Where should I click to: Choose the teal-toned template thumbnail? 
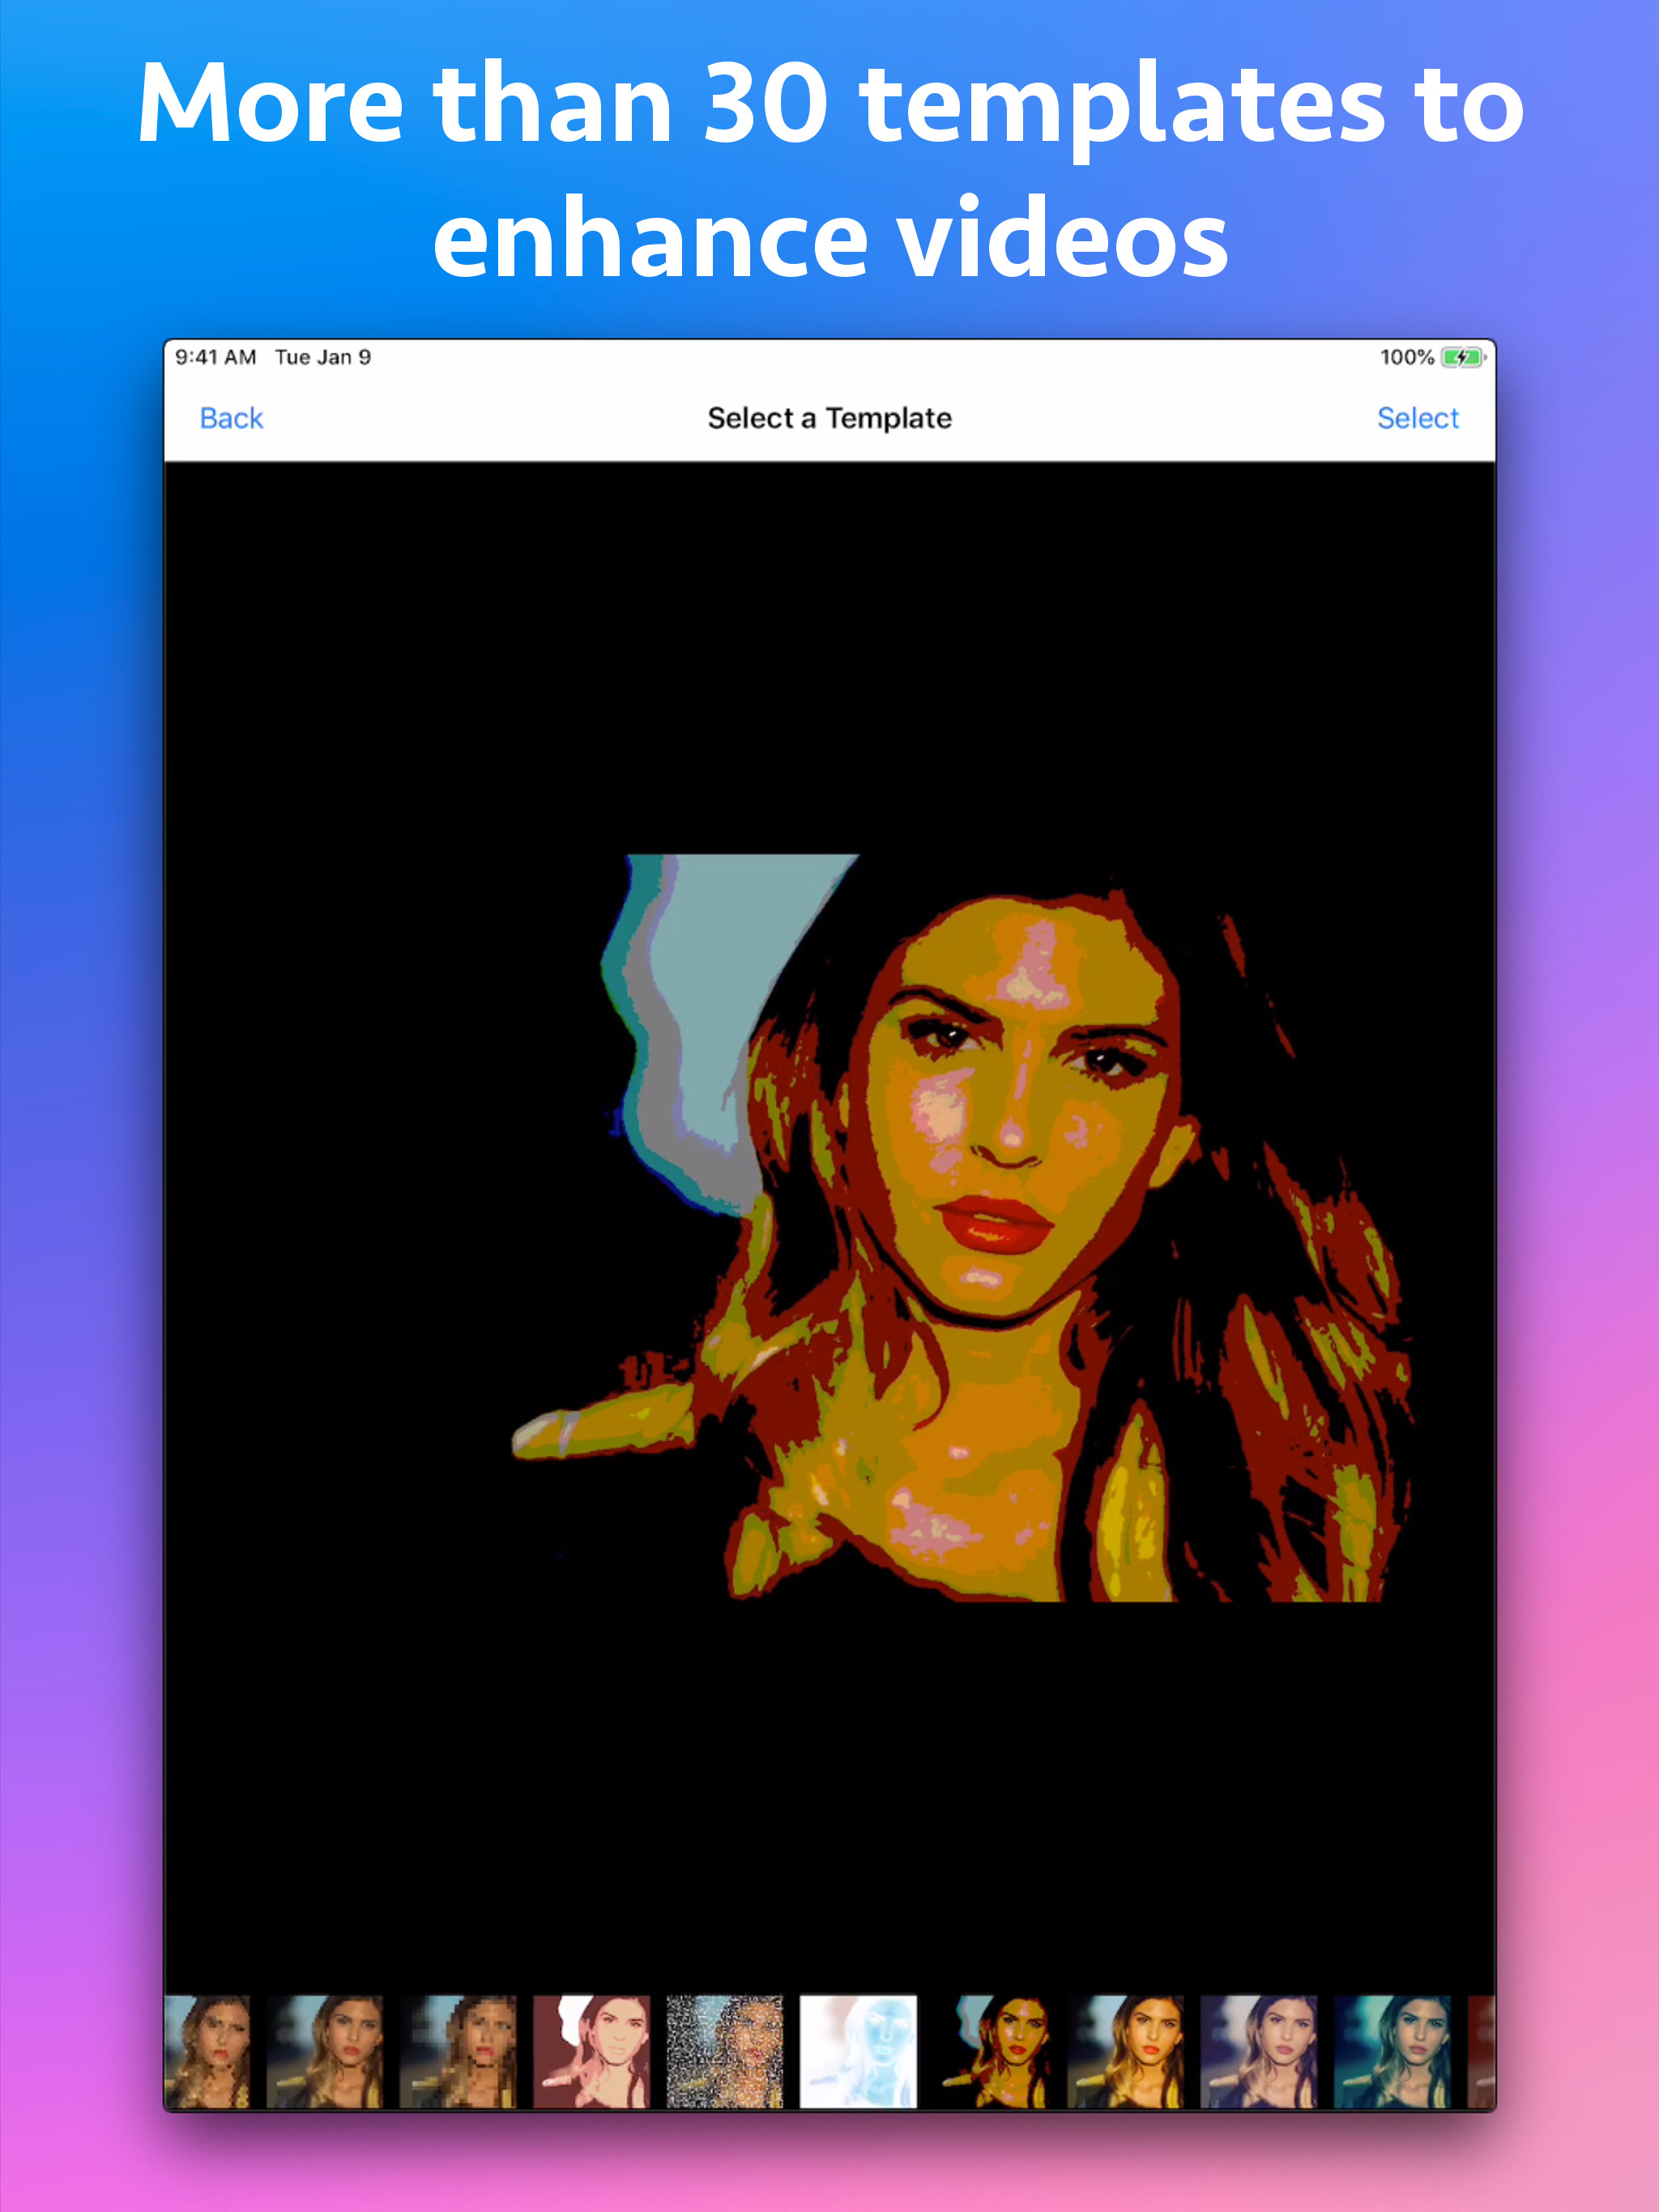(1392, 2051)
